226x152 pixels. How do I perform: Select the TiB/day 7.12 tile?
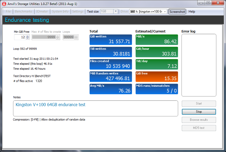pyautogui.click(x=157, y=64)
